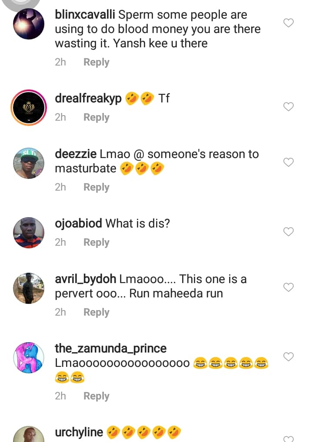Open the urchyline username link
The height and width of the screenshot is (442, 313).
click(79, 432)
